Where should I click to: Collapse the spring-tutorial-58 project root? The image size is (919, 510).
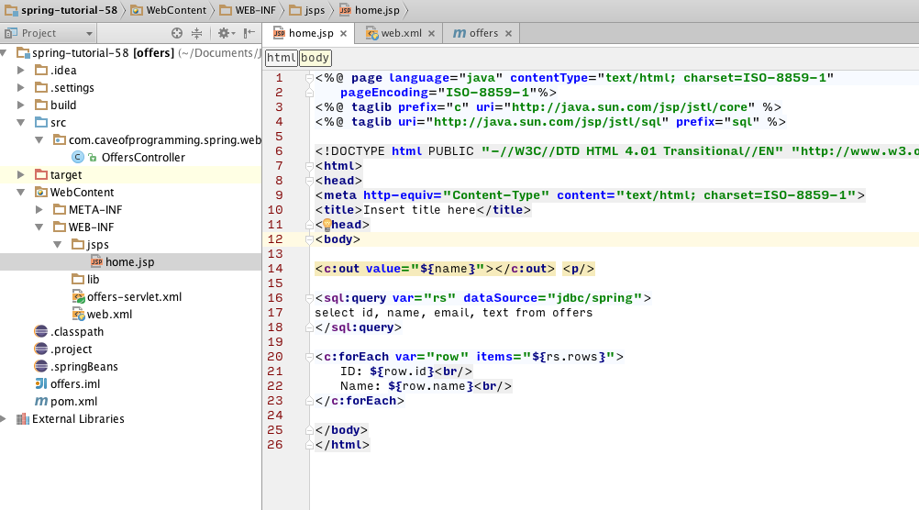pyautogui.click(x=4, y=53)
